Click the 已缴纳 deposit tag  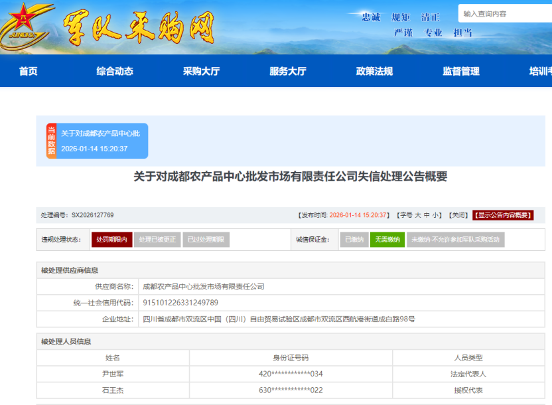pyautogui.click(x=354, y=240)
